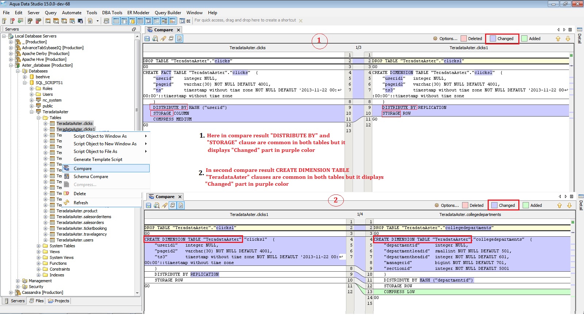The height and width of the screenshot is (315, 584).
Task: Open Script Object to File As submenu
Action: click(106, 151)
